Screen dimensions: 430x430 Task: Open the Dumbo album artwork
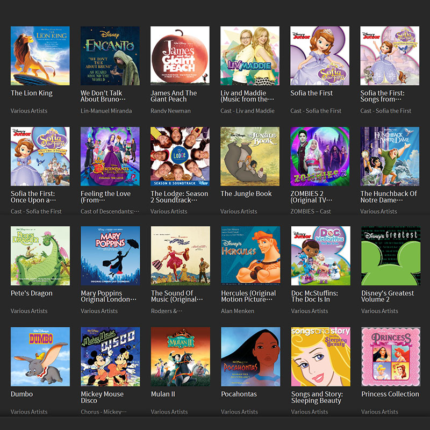[x=40, y=356]
